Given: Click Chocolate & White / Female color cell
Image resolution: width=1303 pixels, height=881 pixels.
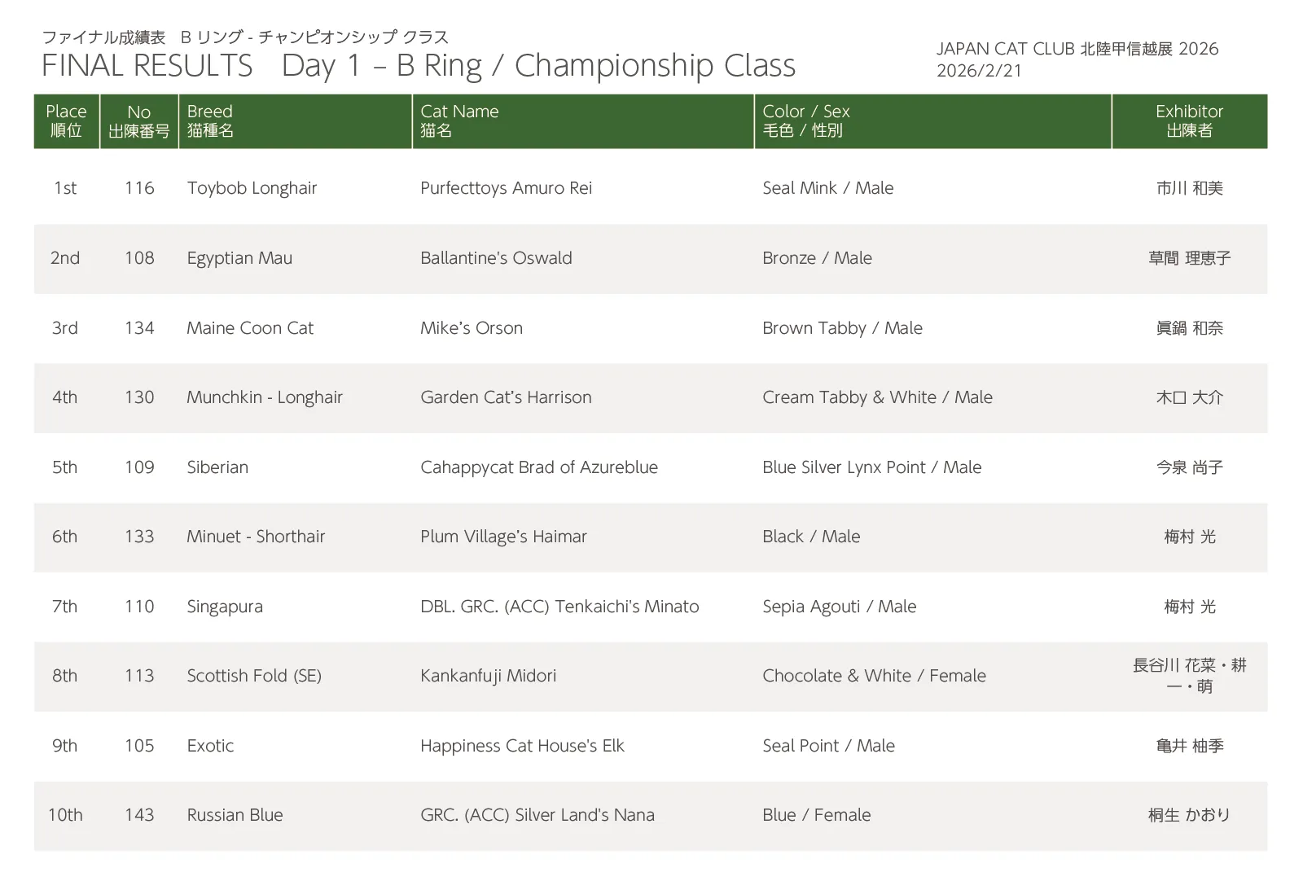Looking at the screenshot, I should pos(874,676).
